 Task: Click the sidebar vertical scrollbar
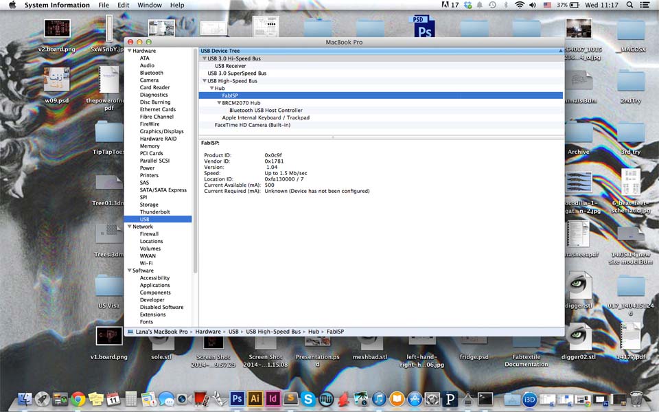[195, 160]
